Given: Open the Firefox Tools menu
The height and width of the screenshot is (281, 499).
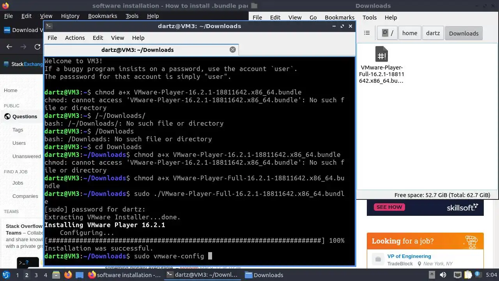Looking at the screenshot, I should 132,16.
